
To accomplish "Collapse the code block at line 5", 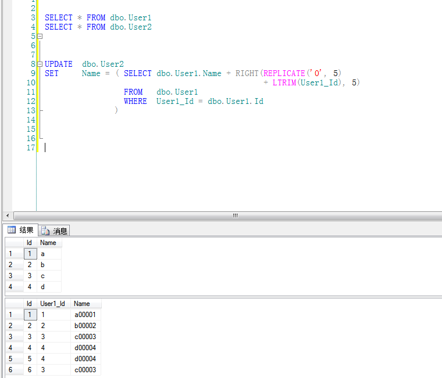I will tap(40, 37).
